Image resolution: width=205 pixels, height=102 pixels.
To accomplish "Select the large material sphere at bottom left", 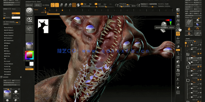I will pyautogui.click(x=7, y=94).
